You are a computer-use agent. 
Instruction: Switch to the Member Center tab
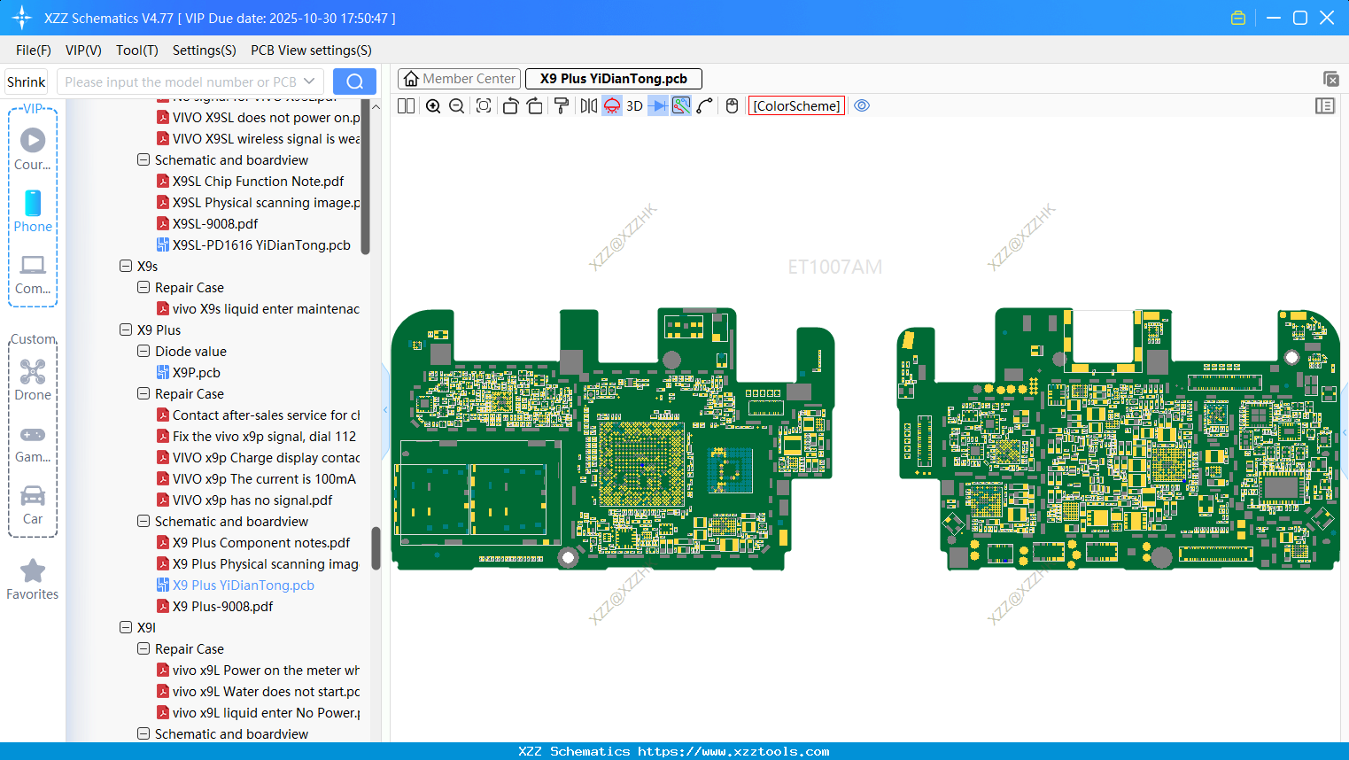[459, 79]
